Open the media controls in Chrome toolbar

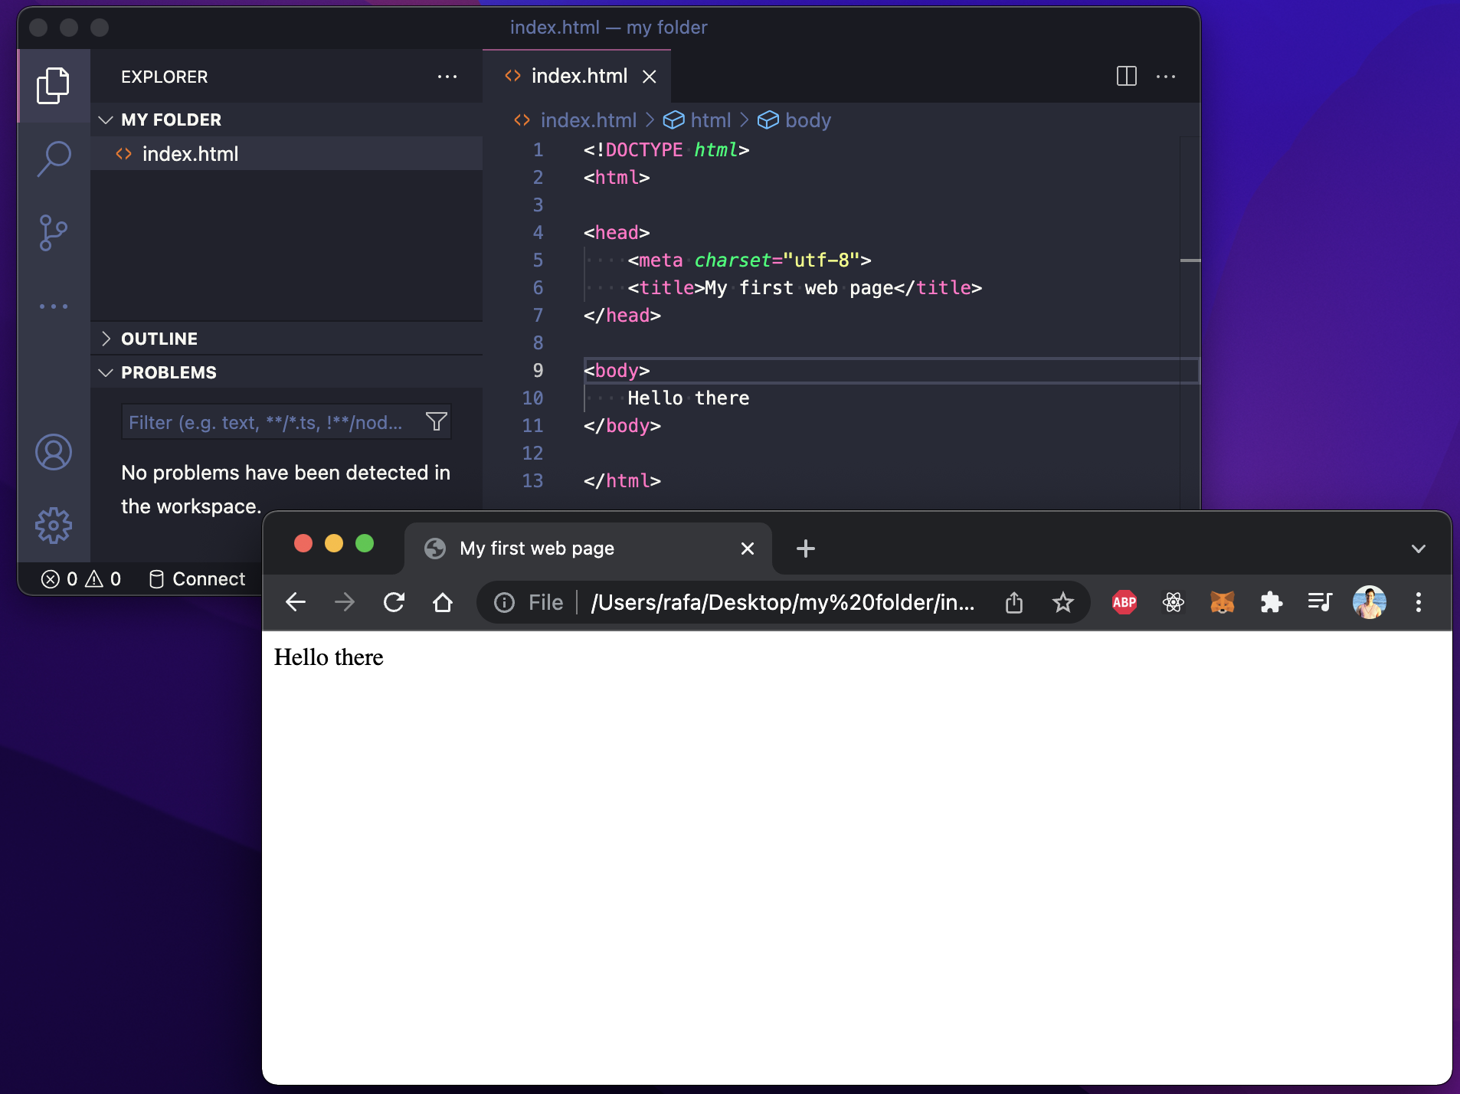pos(1321,603)
